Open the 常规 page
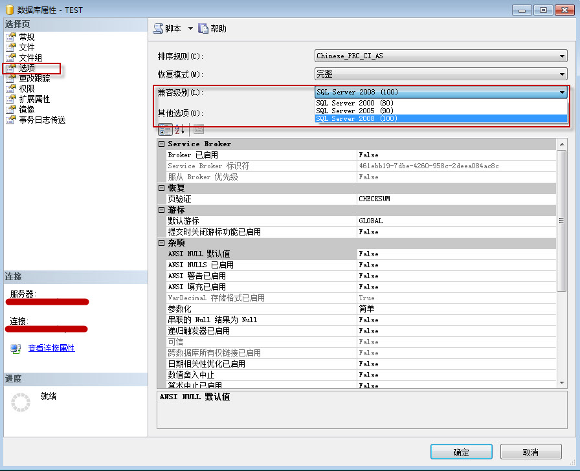 pyautogui.click(x=27, y=37)
